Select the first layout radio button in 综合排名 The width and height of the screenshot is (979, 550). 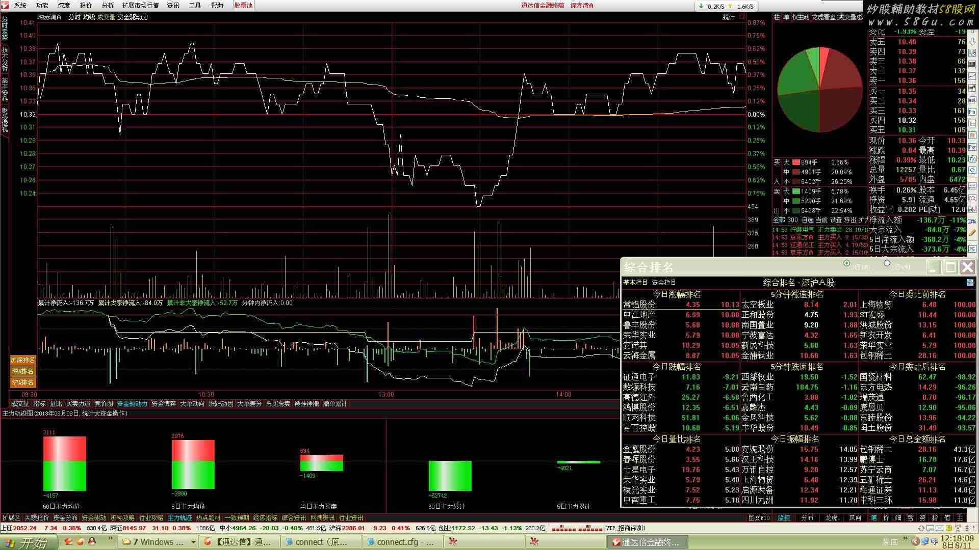pyautogui.click(x=846, y=263)
